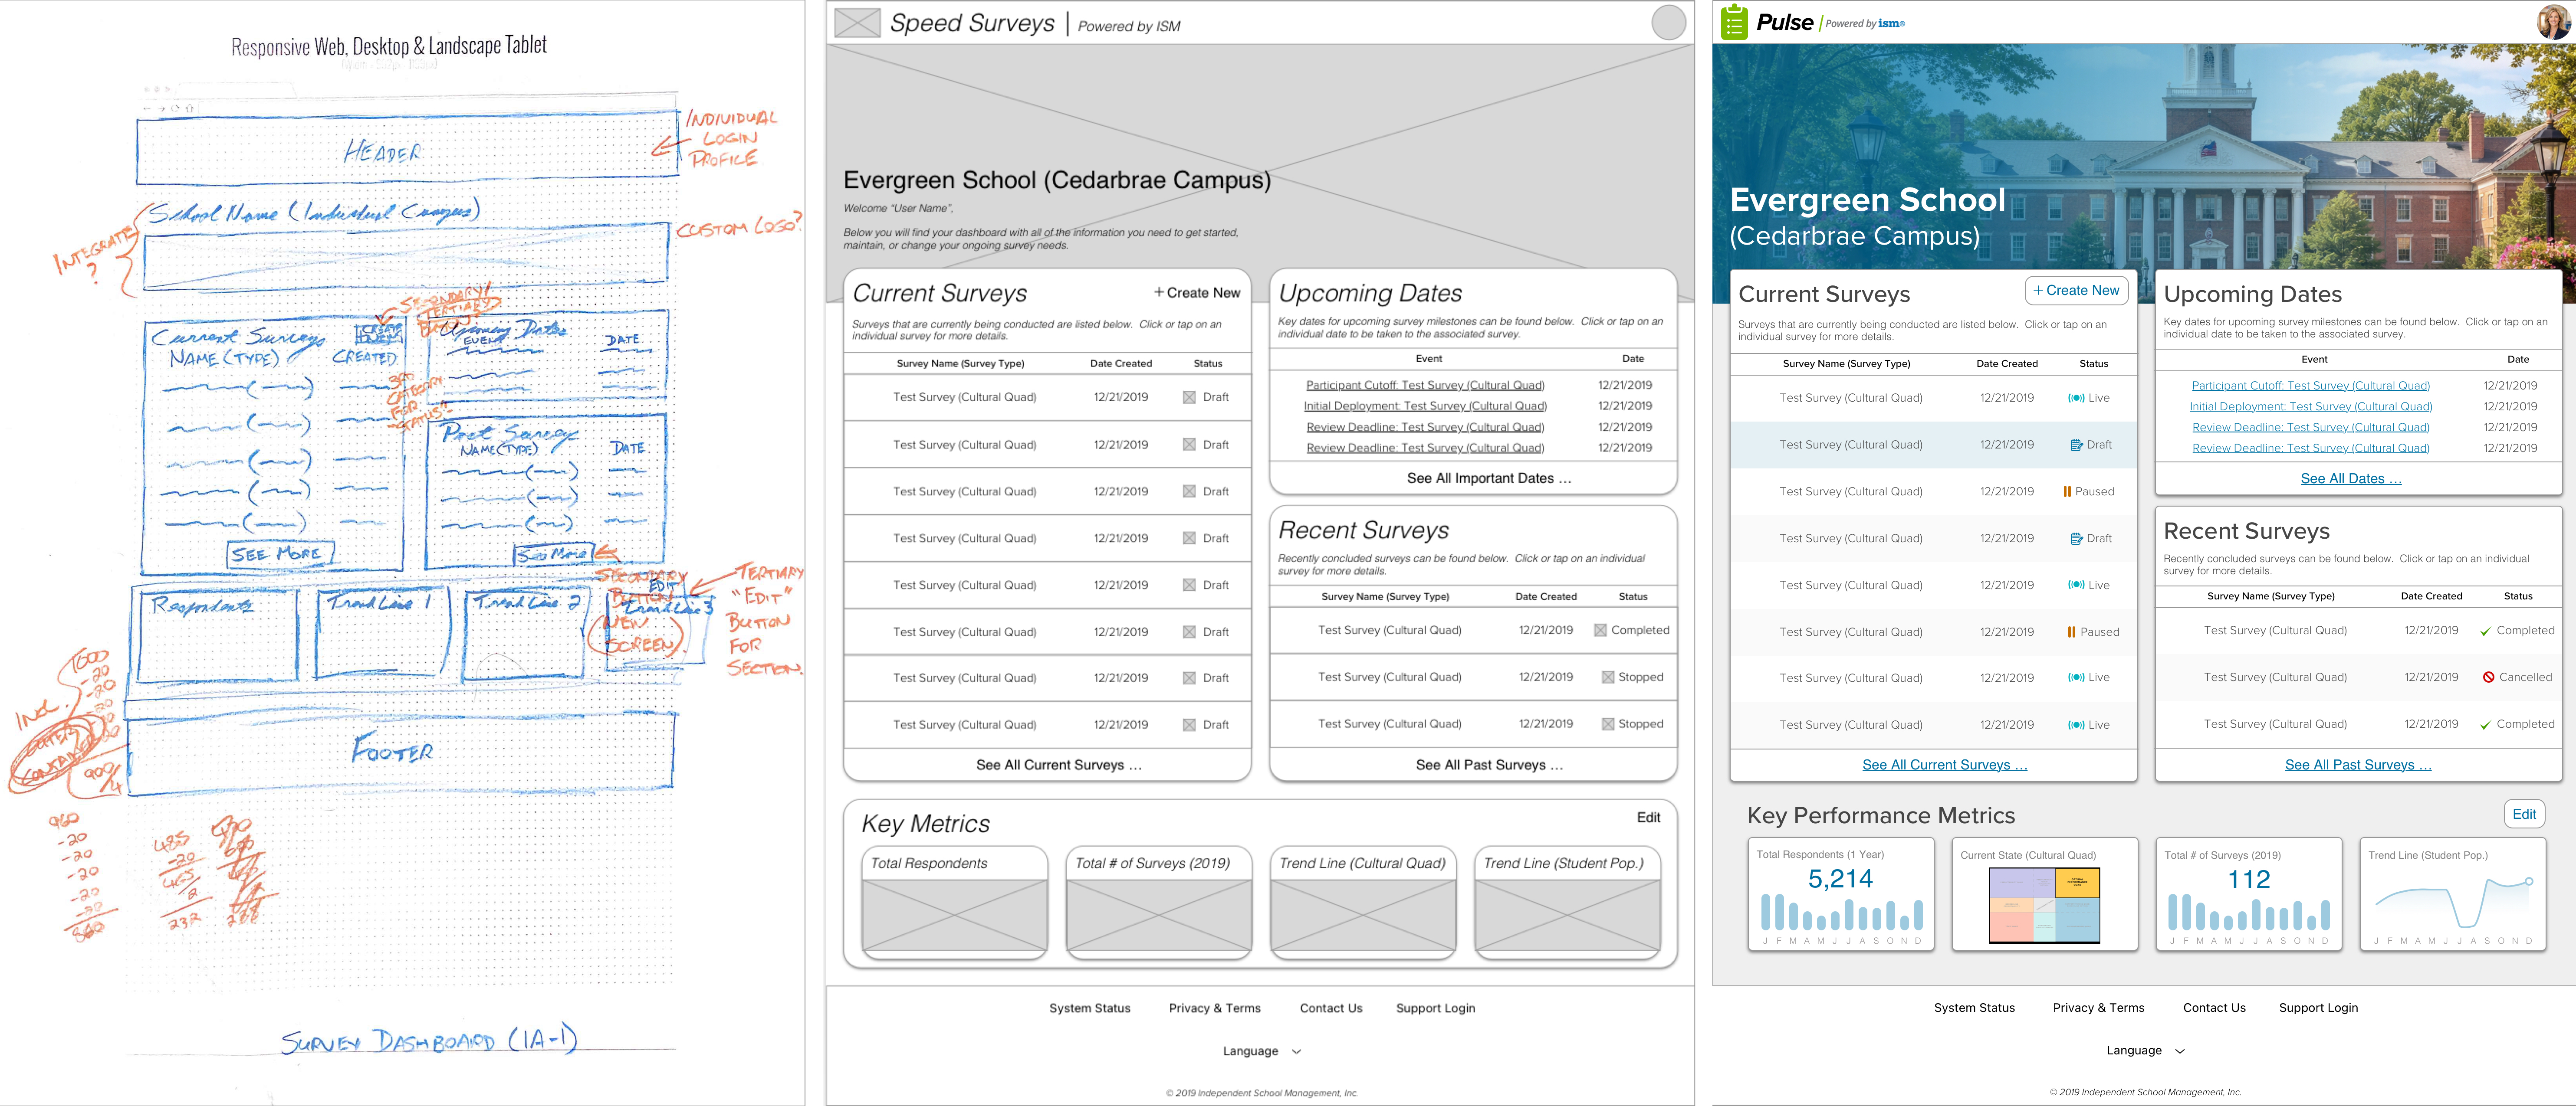Click the green Pulse clipboard logo icon
The height and width of the screenshot is (1106, 2576).
(1735, 22)
